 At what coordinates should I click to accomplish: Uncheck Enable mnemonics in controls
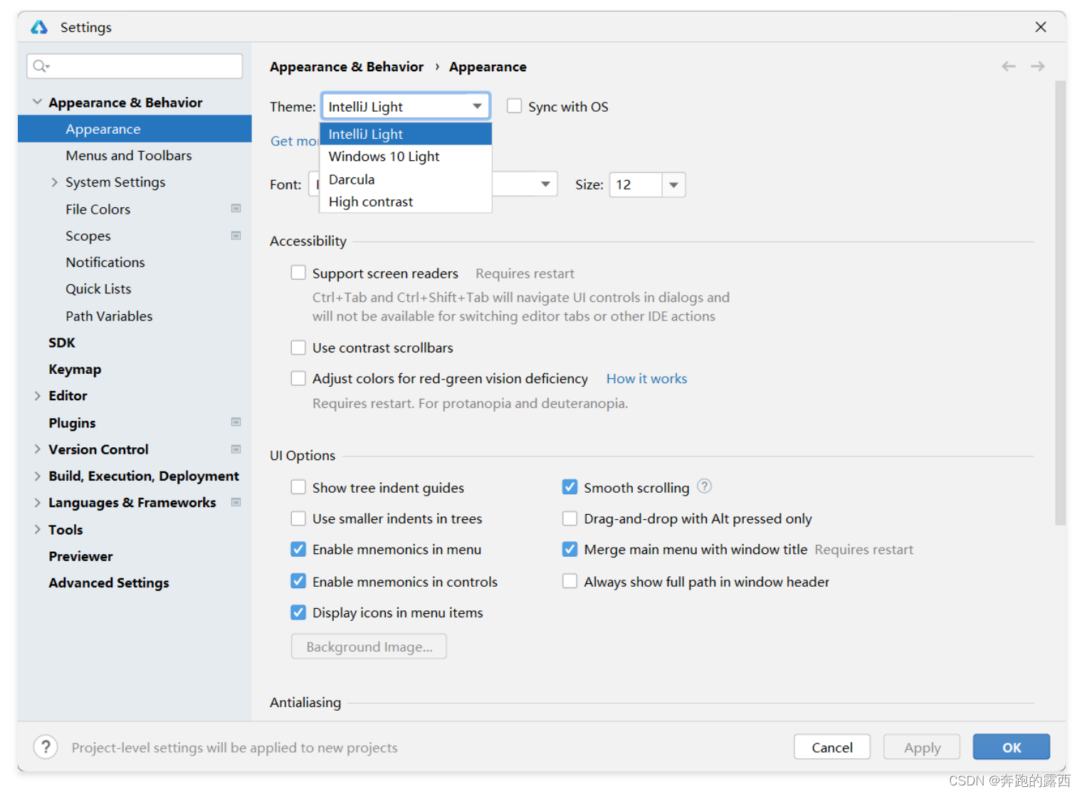tap(298, 581)
